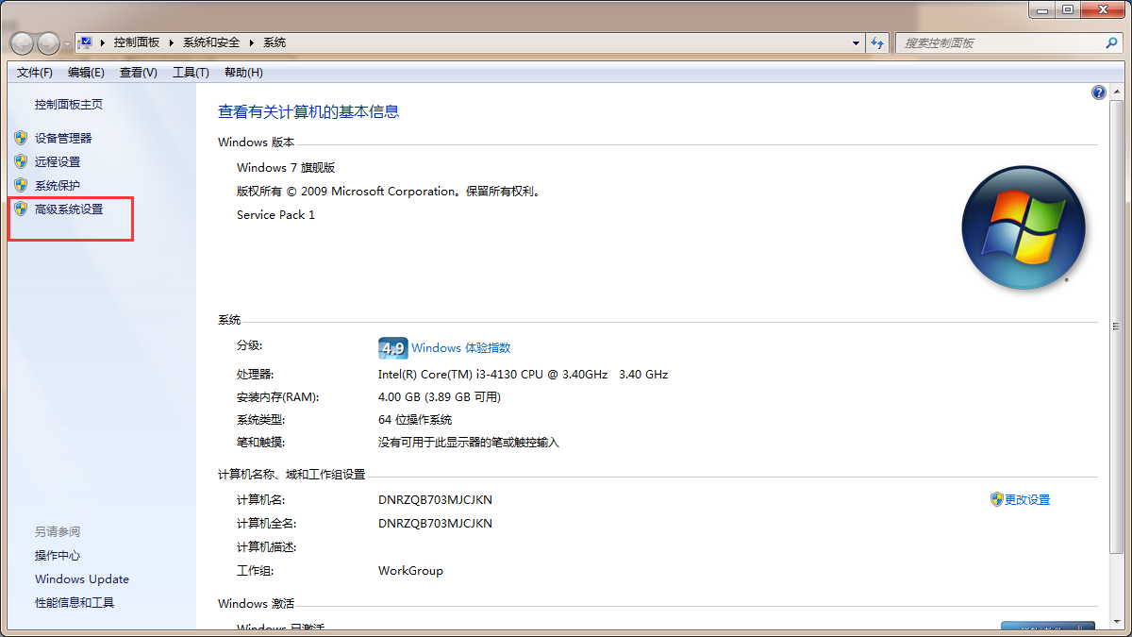Open the 查看(V) menu
Viewport: 1132px width, 637px height.
(138, 73)
